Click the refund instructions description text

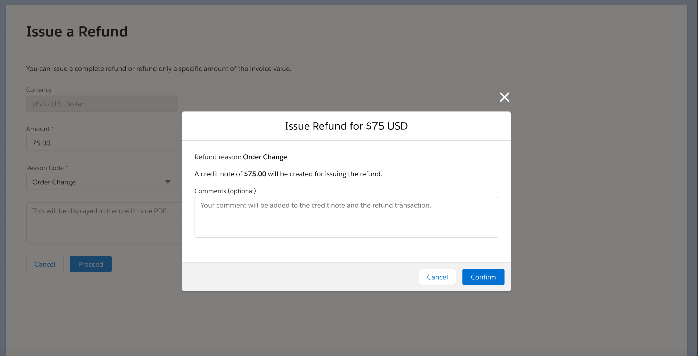[x=159, y=69]
